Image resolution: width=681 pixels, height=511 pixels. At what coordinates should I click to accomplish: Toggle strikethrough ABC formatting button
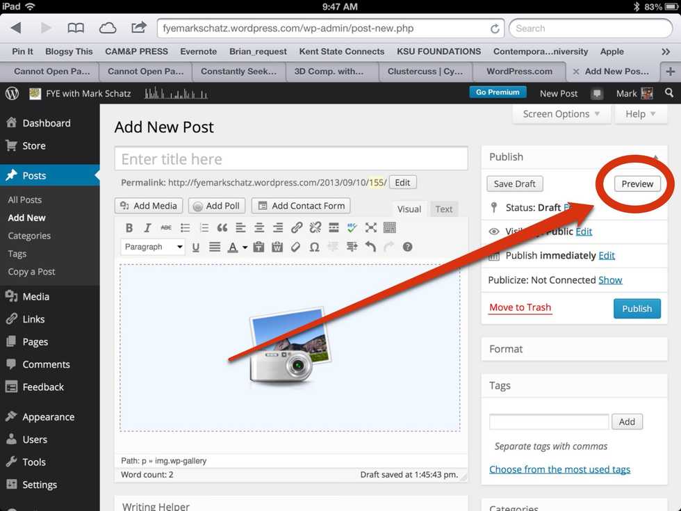(166, 228)
